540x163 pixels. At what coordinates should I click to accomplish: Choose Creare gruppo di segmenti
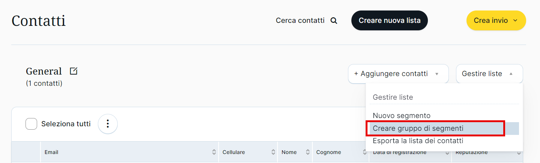coord(418,129)
